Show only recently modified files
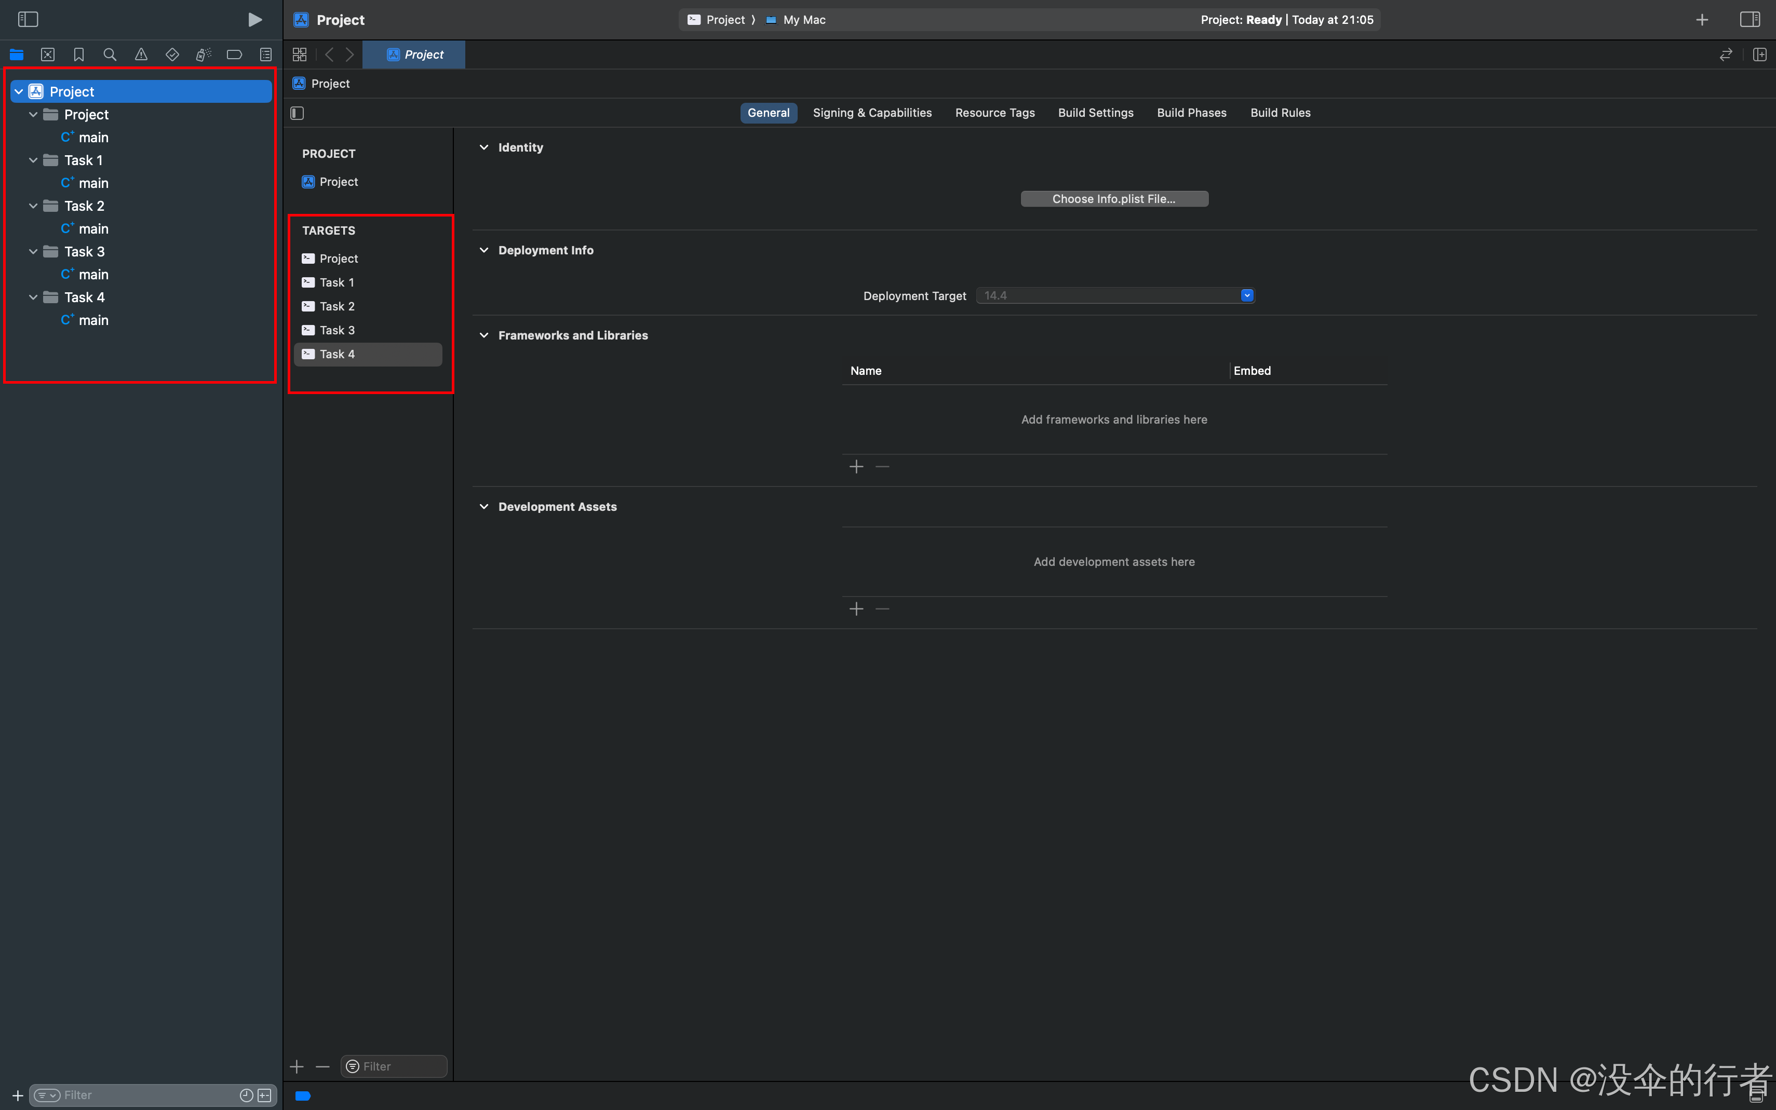 pos(247,1095)
